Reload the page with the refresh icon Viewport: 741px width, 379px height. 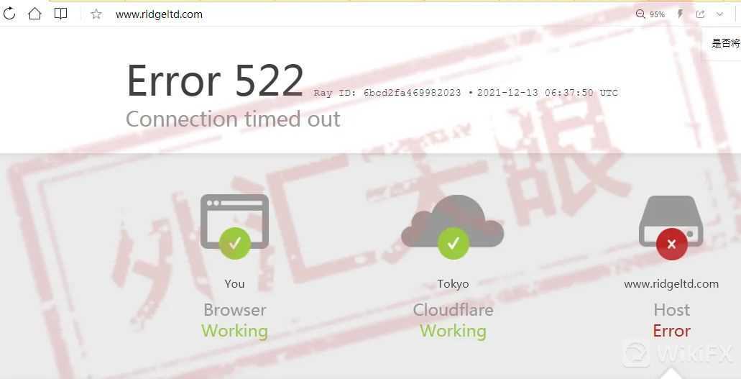[9, 14]
